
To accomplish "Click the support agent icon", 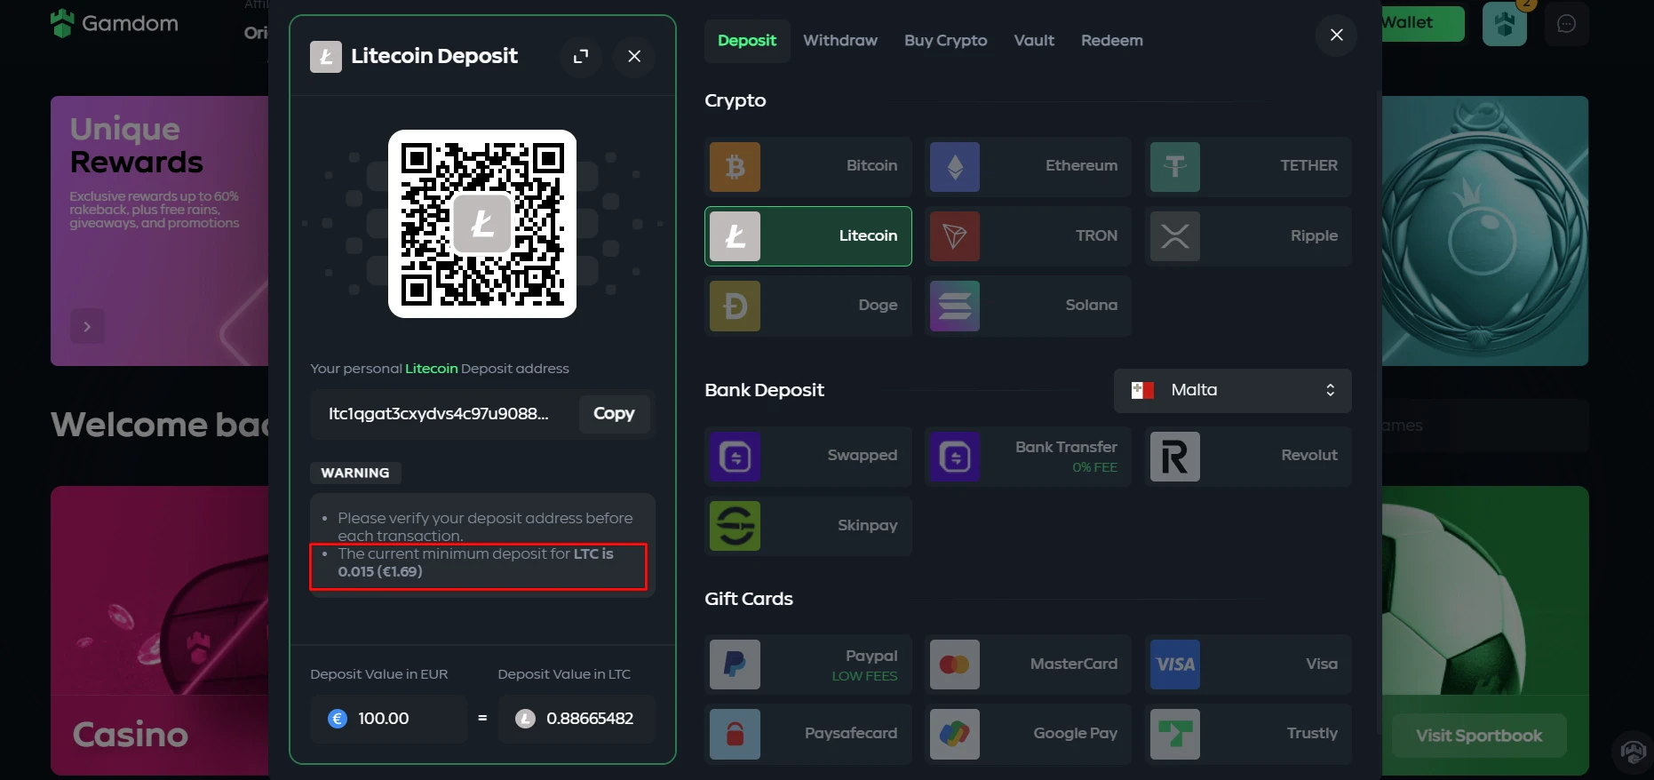I will [1633, 752].
